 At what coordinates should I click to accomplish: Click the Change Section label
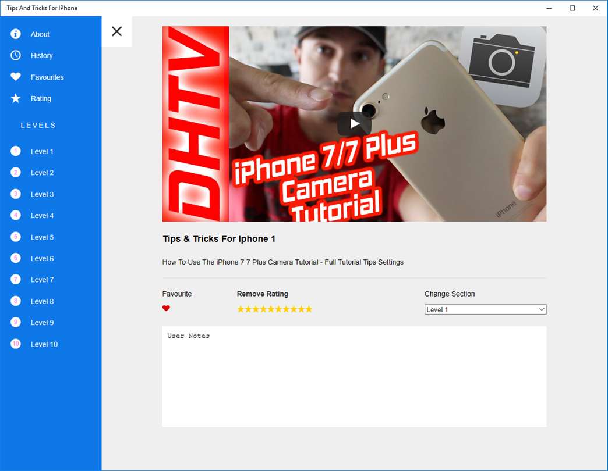(x=450, y=294)
